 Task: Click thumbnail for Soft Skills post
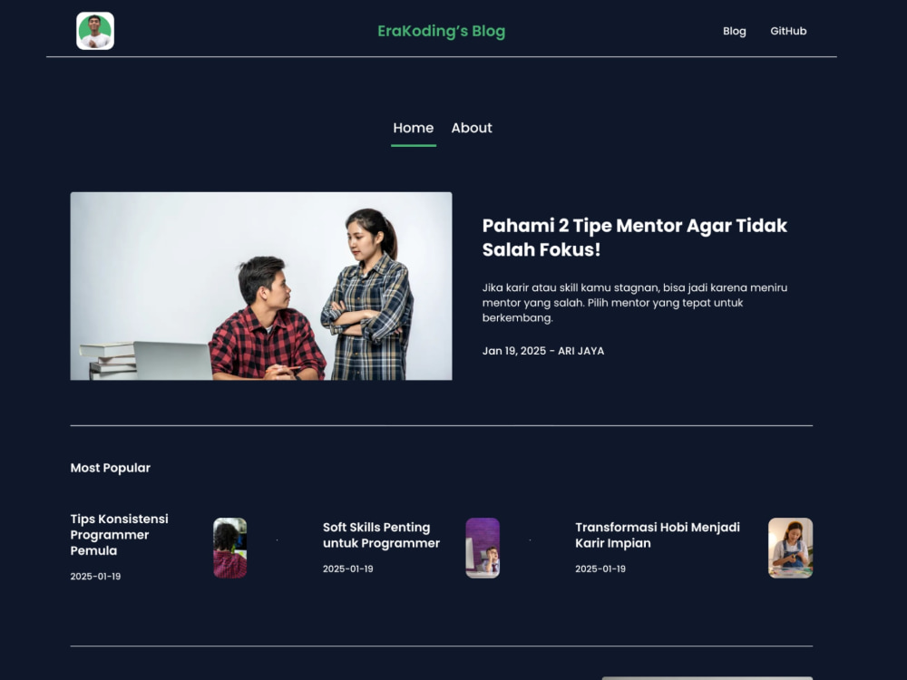tap(483, 548)
